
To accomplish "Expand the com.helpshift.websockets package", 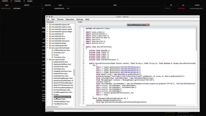I will click(x=47, y=41).
